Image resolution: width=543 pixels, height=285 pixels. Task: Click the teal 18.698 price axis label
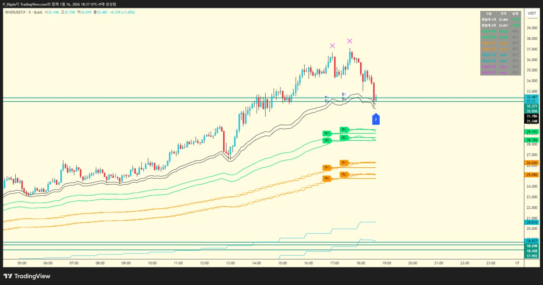[532, 246]
